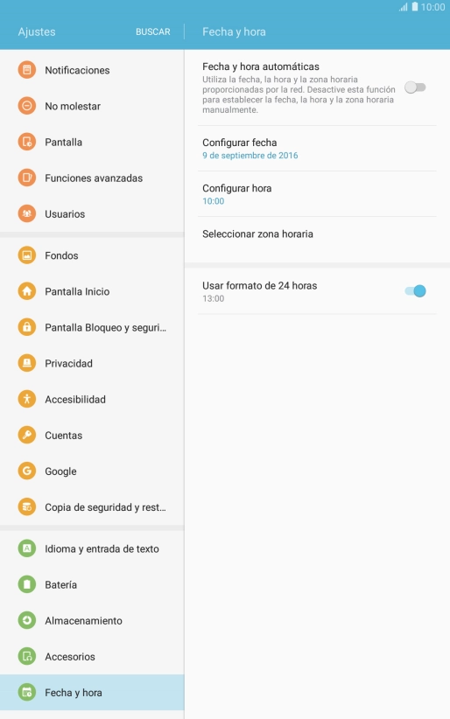Open the Notificaciones icon in sidebar
The image size is (450, 719).
pyautogui.click(x=26, y=70)
